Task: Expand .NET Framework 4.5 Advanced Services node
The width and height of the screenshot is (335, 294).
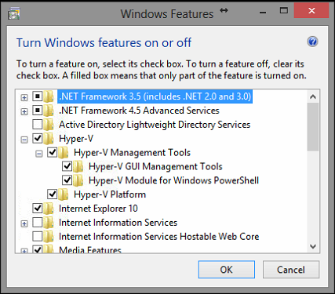Action: pos(24,112)
